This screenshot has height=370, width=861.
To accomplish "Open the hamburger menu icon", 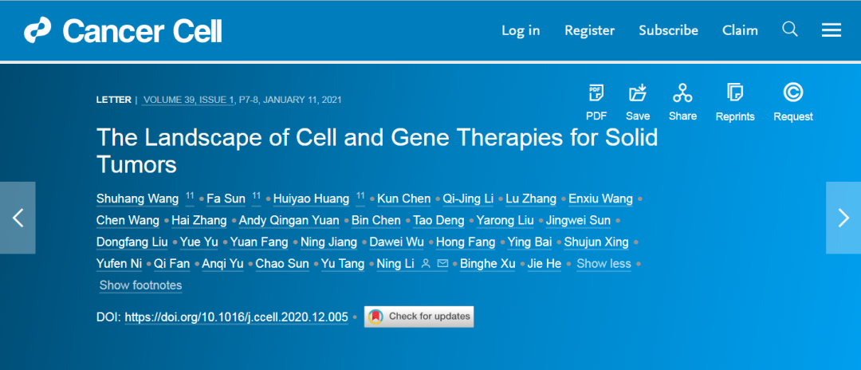I will pyautogui.click(x=832, y=30).
